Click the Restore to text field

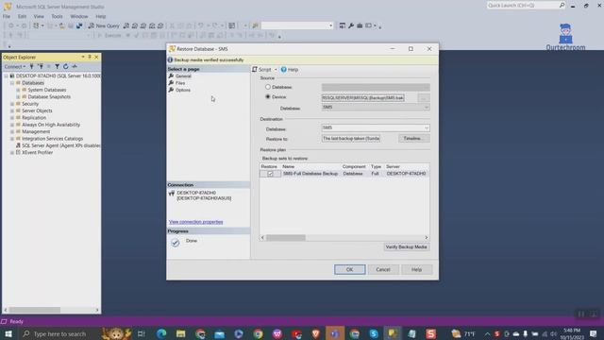pyautogui.click(x=351, y=139)
